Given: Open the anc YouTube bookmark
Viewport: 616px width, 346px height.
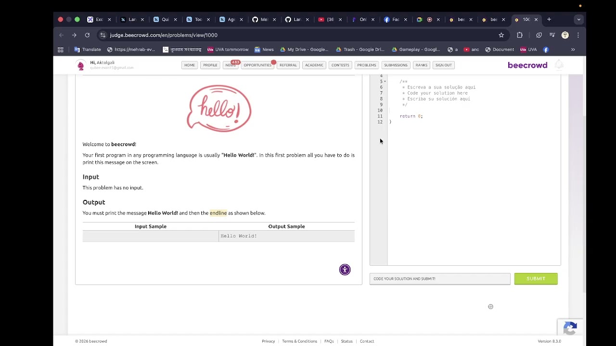Looking at the screenshot, I should tap(471, 49).
